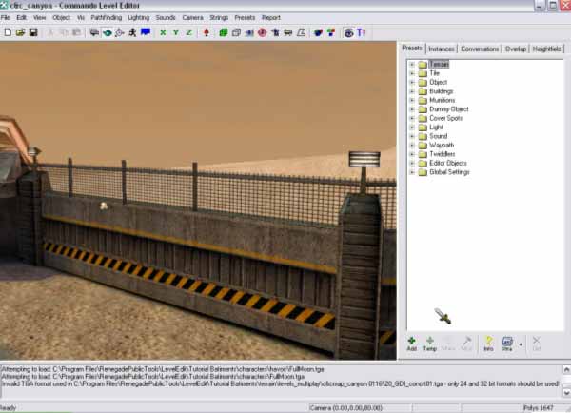Click the Play button in presets panel

coord(507,344)
